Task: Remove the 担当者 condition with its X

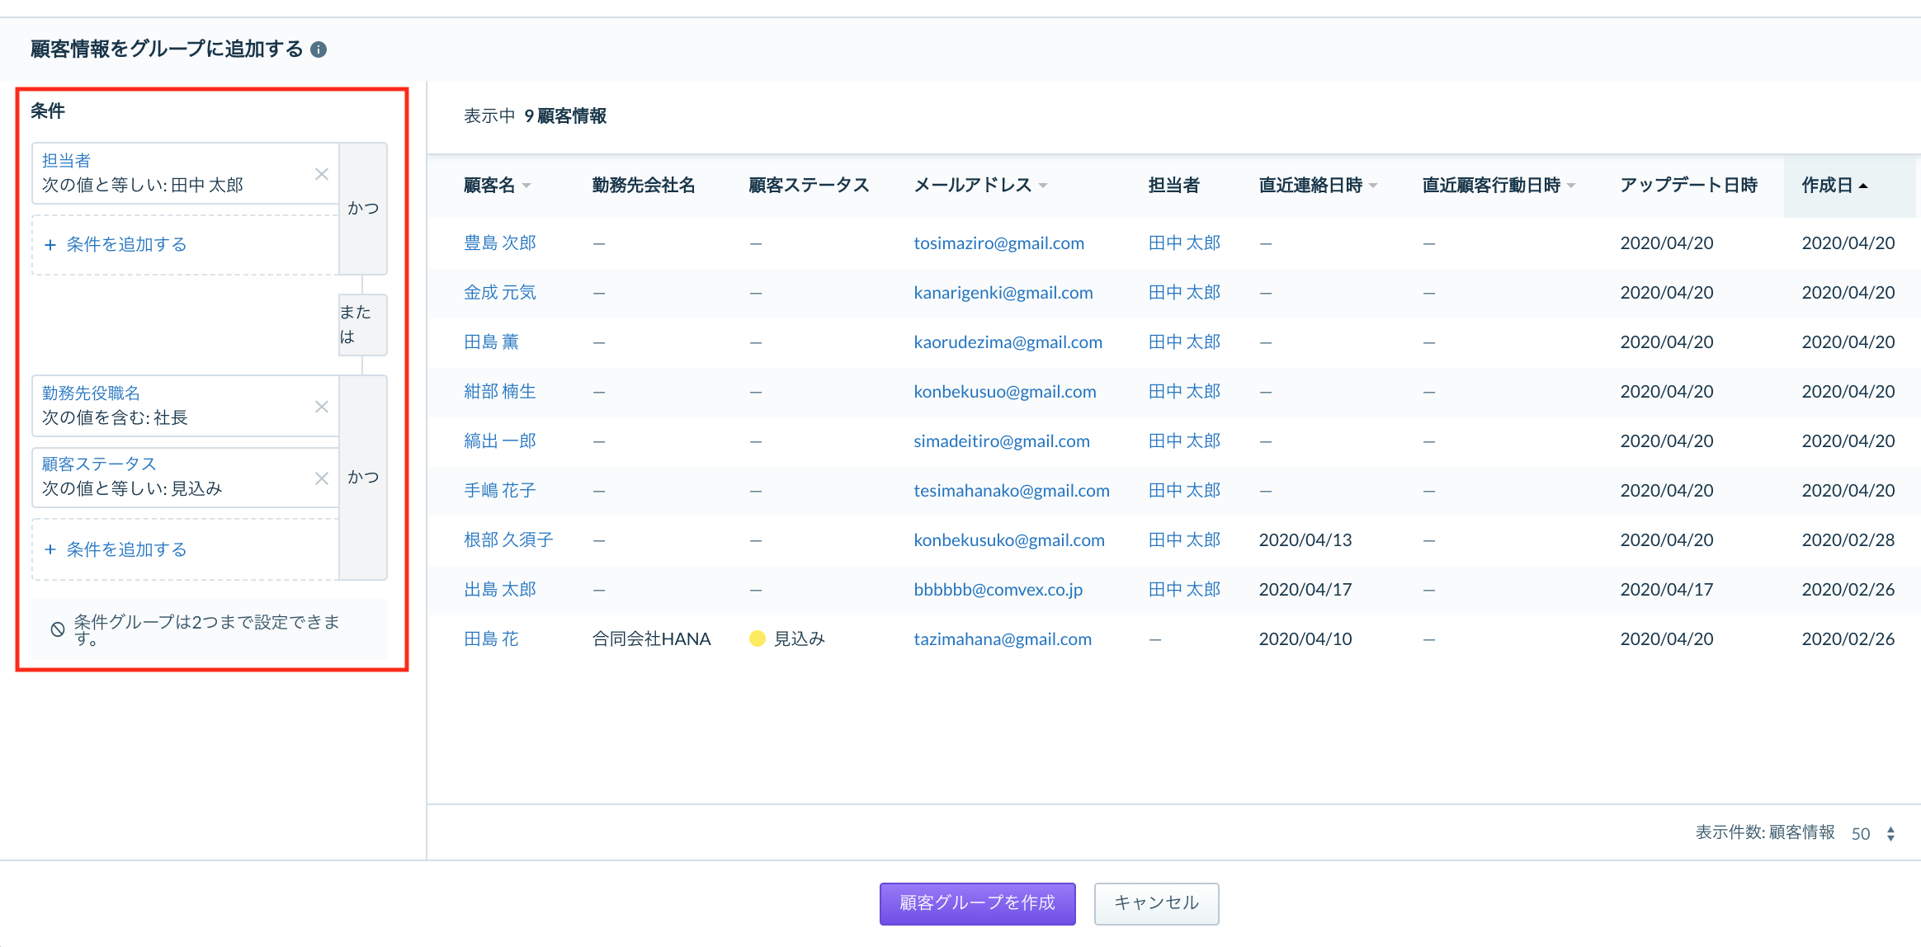Action: tap(322, 174)
